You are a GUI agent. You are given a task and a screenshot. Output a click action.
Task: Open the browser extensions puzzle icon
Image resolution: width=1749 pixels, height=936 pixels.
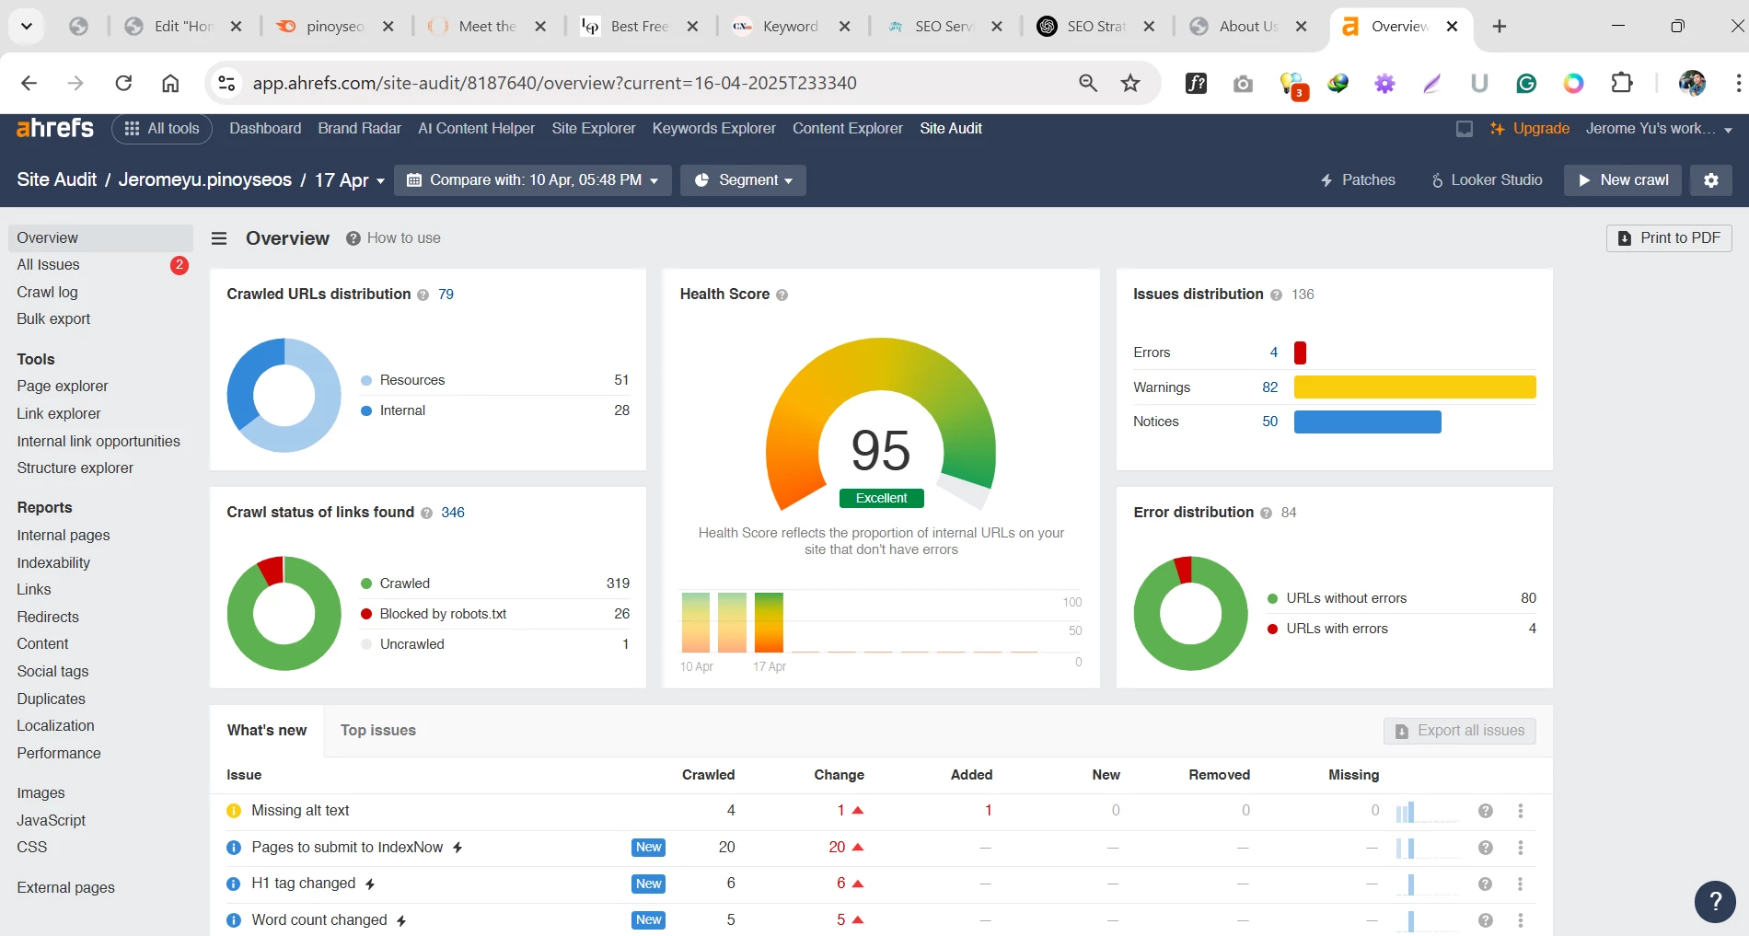[1622, 84]
